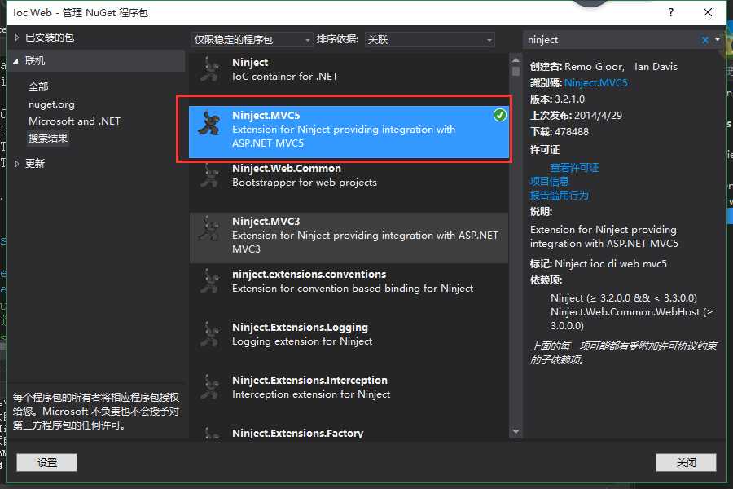Open the 排序依据 关联 dropdown

coord(429,40)
